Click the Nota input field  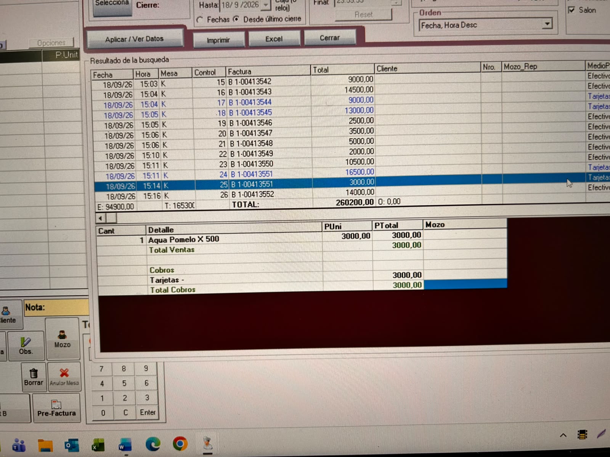click(56, 307)
